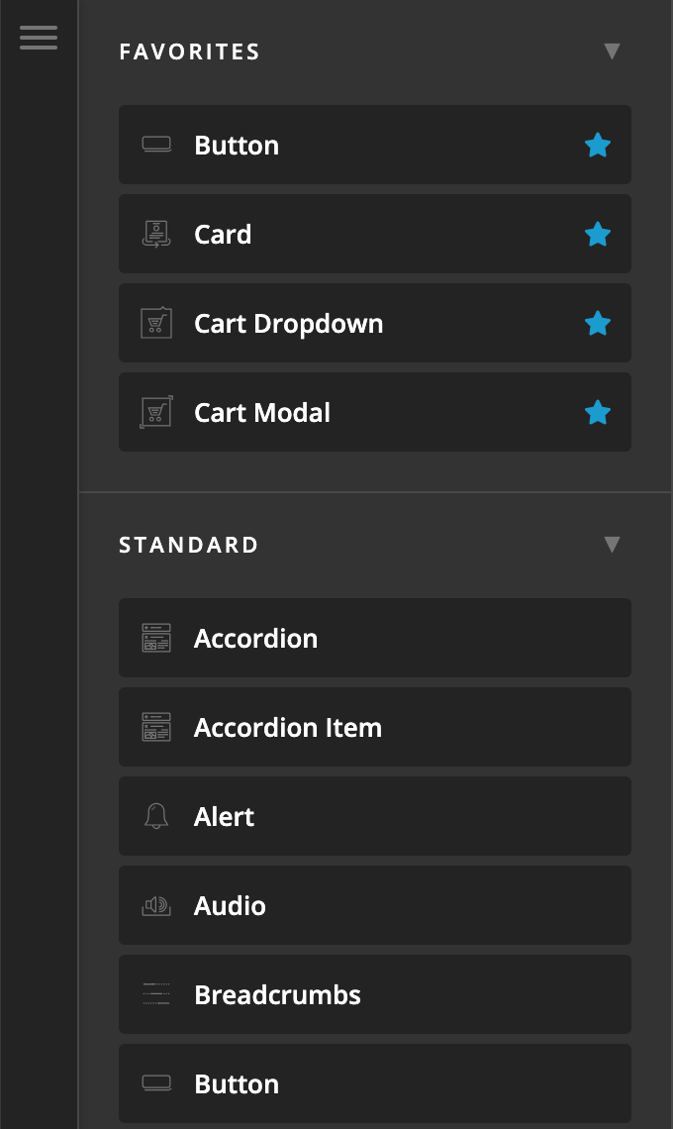The height and width of the screenshot is (1129, 673).
Task: Click the Button component icon in Favorites
Action: tap(155, 145)
